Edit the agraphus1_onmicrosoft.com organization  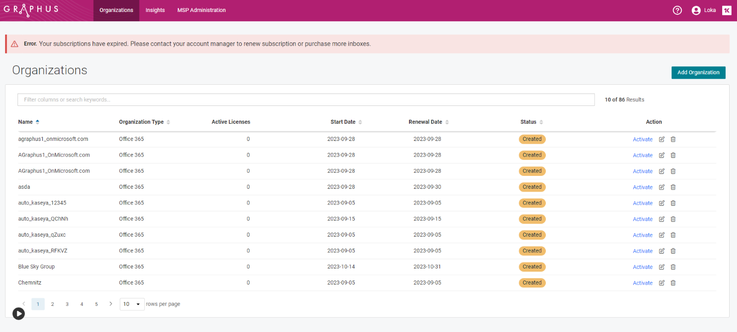[661, 139]
